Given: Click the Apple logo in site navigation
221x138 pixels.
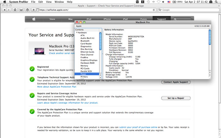Looking at the screenshot, I should coord(34,19).
